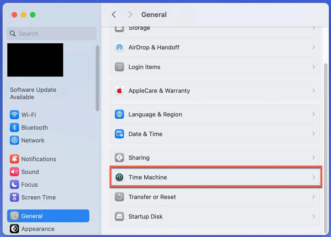Open Software Update Available notice

33,93
